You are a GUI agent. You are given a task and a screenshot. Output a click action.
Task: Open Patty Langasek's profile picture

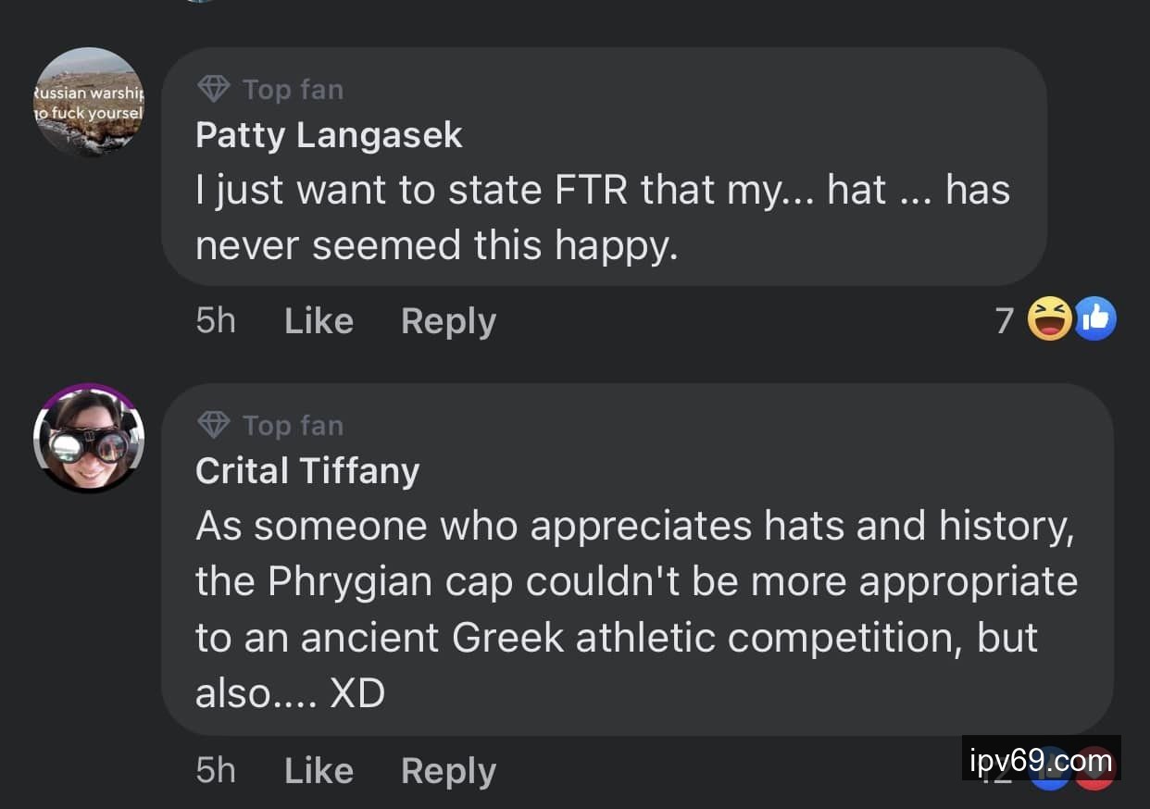tap(89, 102)
